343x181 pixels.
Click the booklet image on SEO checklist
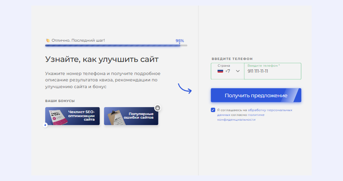(56, 117)
